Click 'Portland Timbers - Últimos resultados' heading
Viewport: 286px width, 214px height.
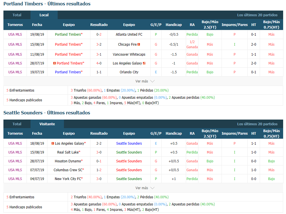pyautogui.click(x=47, y=4)
